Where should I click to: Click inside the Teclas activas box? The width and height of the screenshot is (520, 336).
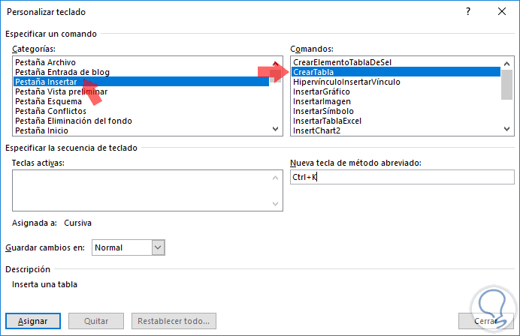pyautogui.click(x=144, y=190)
